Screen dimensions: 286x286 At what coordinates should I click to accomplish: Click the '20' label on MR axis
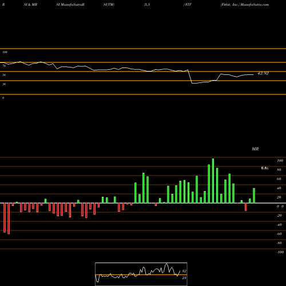279,197
